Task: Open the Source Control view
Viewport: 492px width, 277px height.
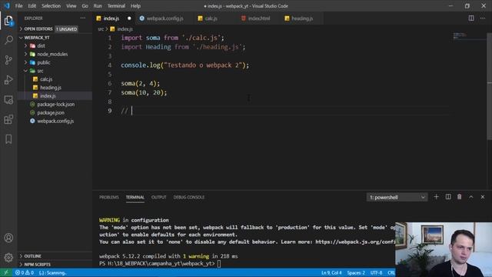Action: click(8, 60)
